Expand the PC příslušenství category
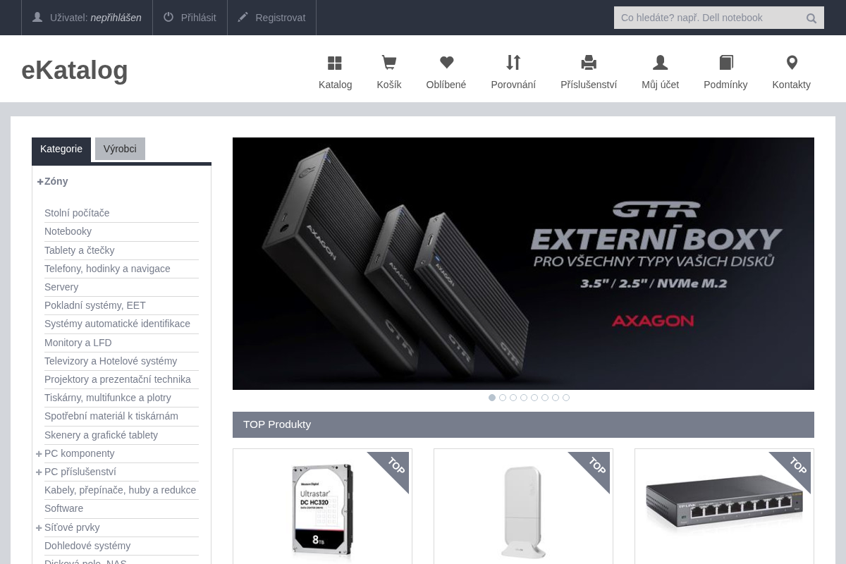The width and height of the screenshot is (846, 564). pyautogui.click(x=39, y=472)
